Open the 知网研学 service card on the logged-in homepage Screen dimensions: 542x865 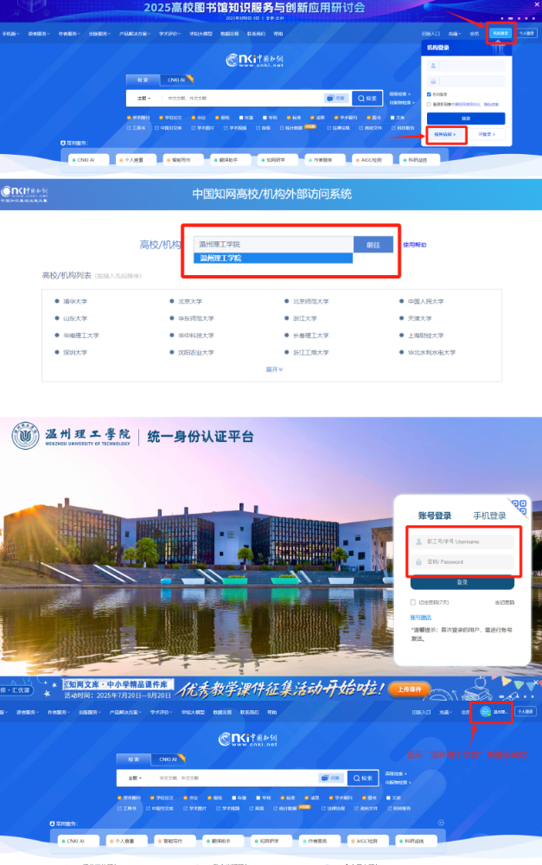[x=270, y=841]
